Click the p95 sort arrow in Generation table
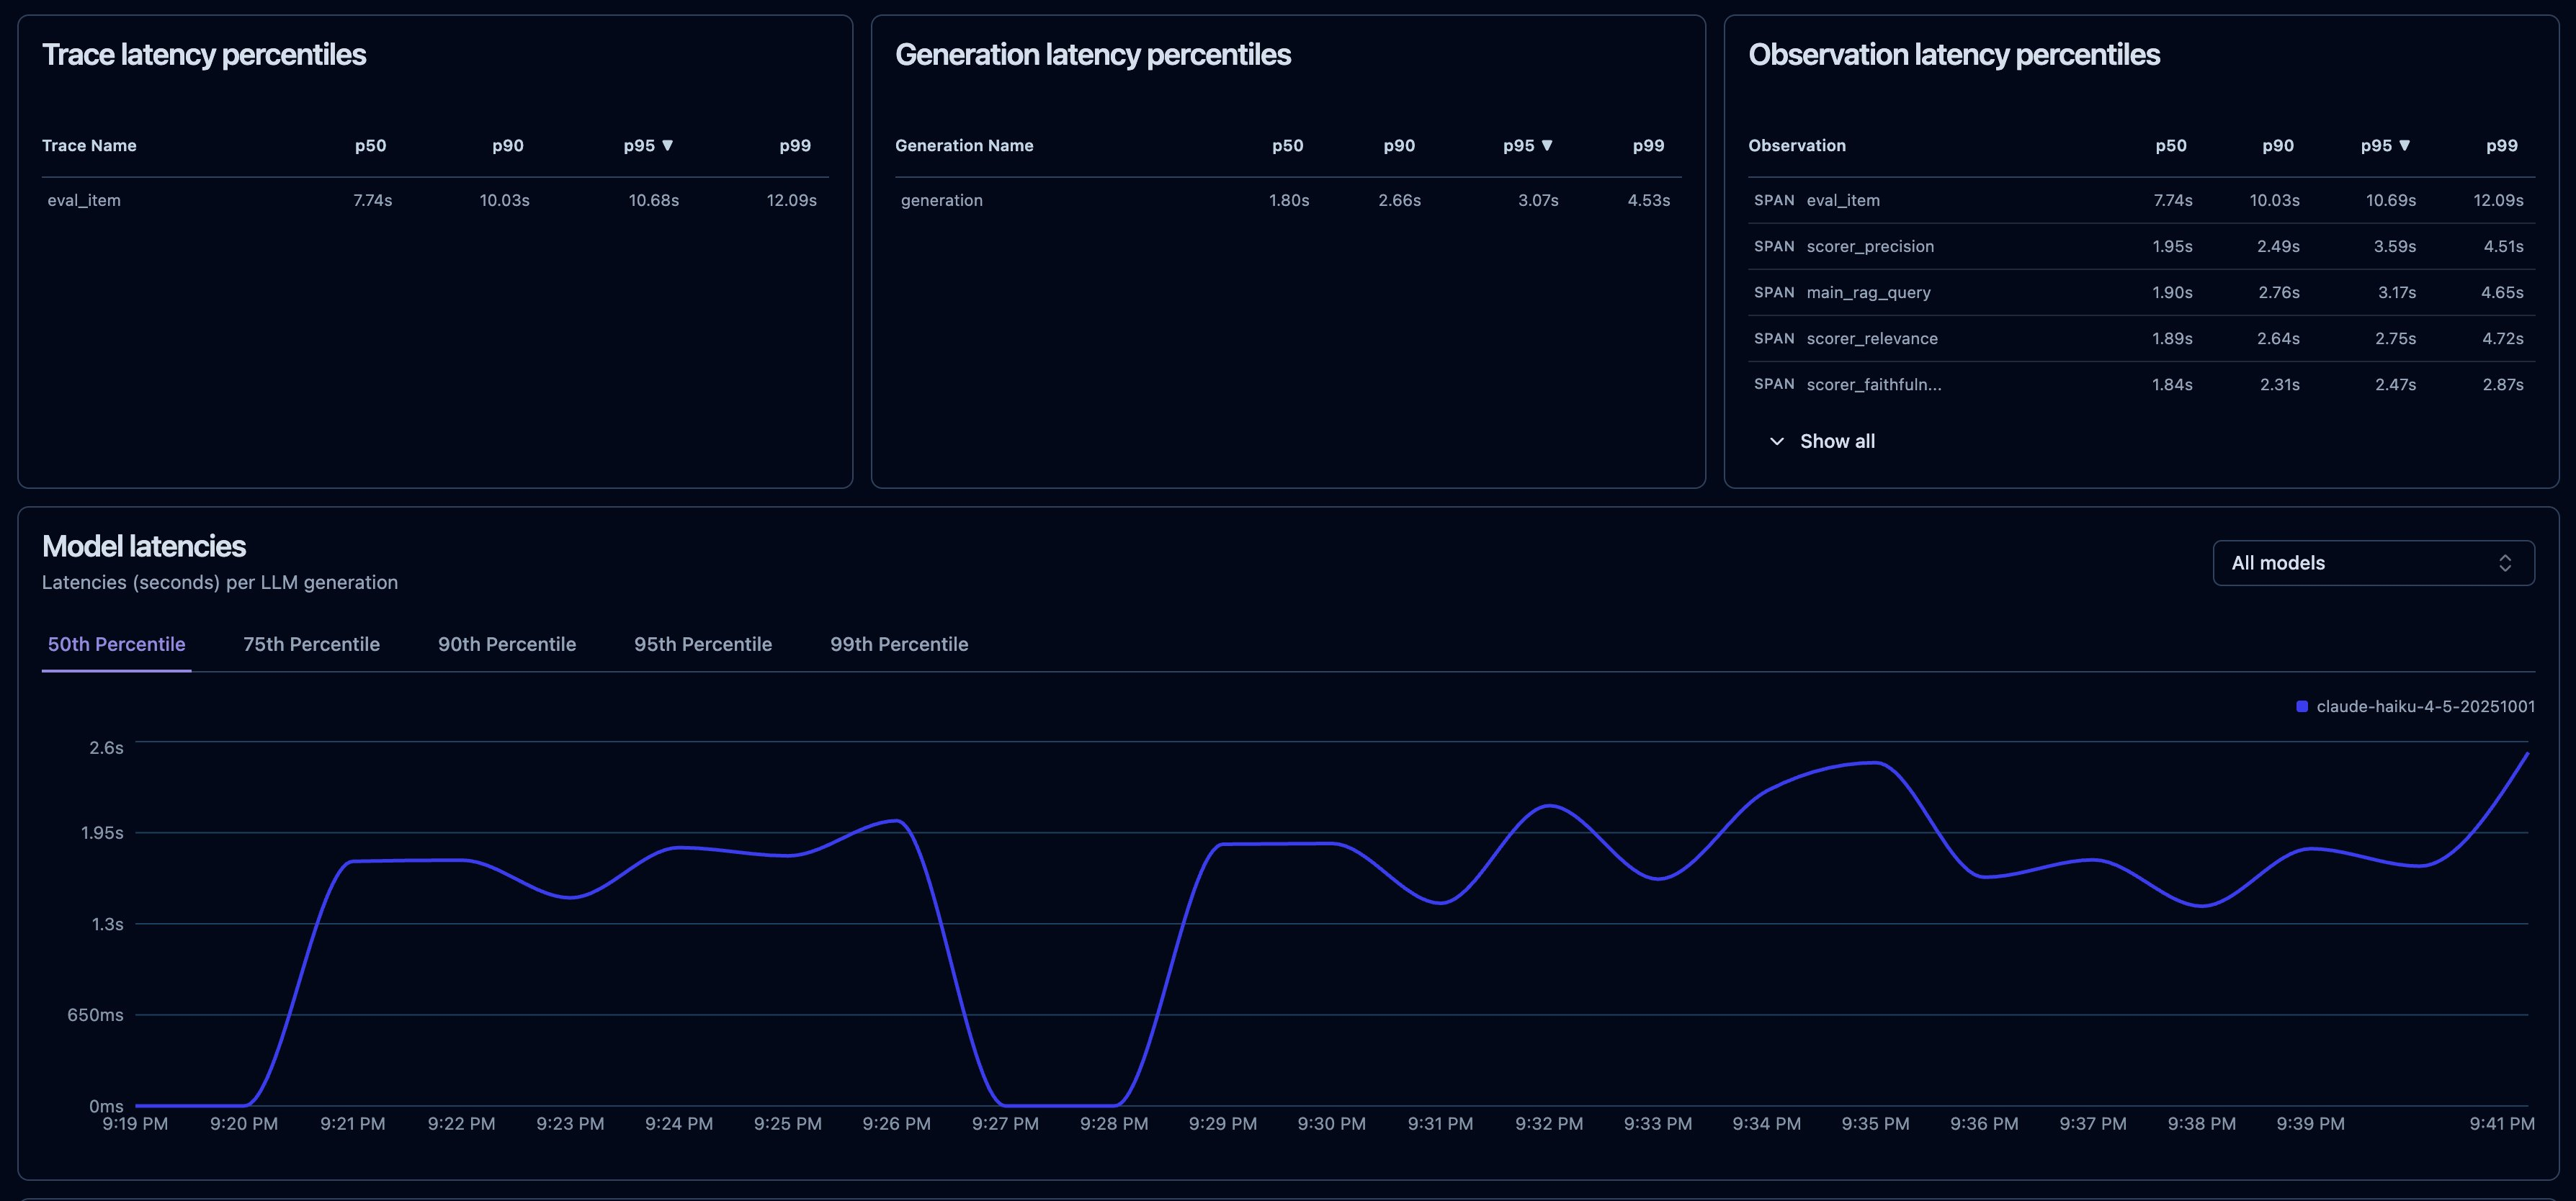The width and height of the screenshot is (2576, 1201). pos(1547,146)
